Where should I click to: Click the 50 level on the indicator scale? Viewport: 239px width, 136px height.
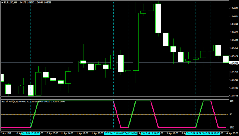point(231,115)
